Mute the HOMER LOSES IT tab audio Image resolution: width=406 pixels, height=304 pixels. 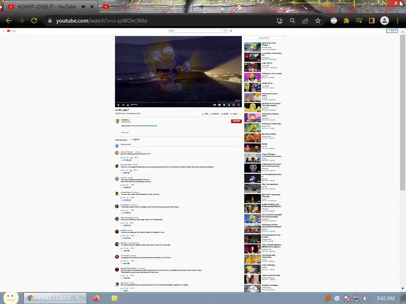click(x=83, y=6)
